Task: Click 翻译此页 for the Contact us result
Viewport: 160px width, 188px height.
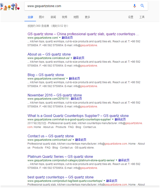Action: [x=81, y=140]
